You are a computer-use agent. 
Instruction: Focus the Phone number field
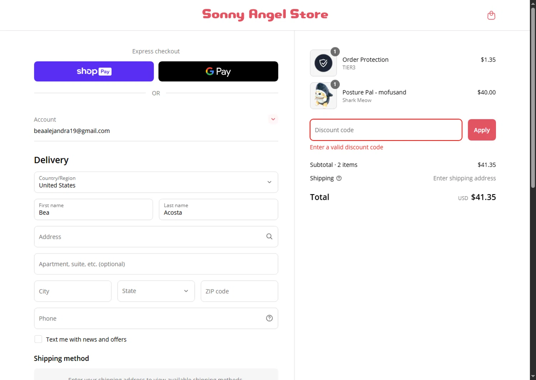(x=156, y=318)
